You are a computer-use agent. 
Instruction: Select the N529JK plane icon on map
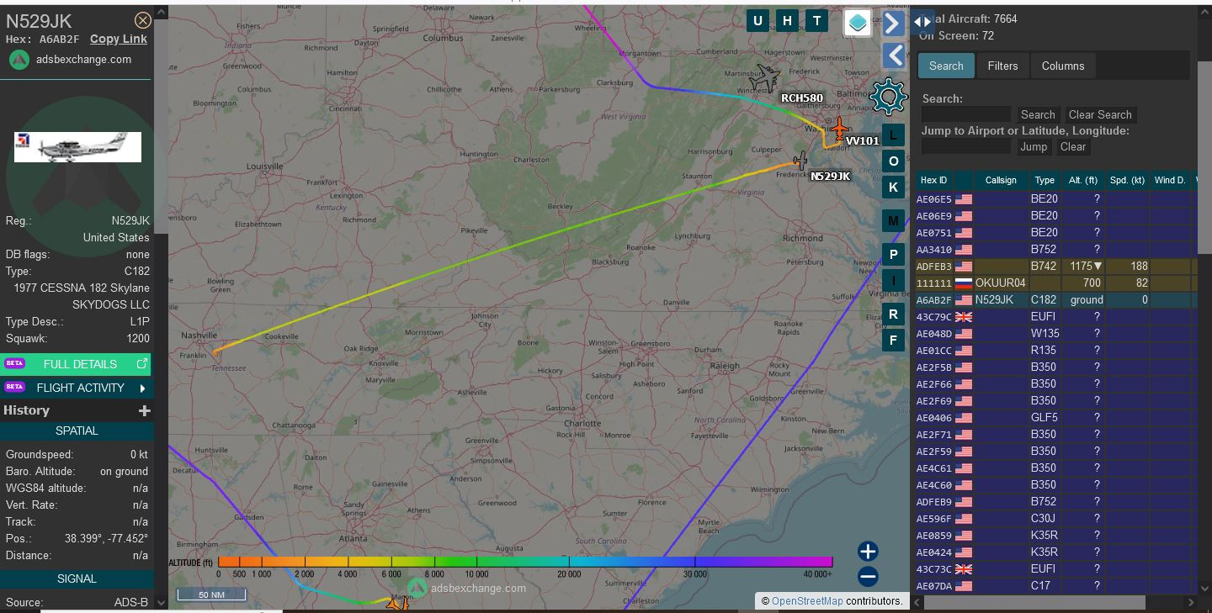(800, 161)
